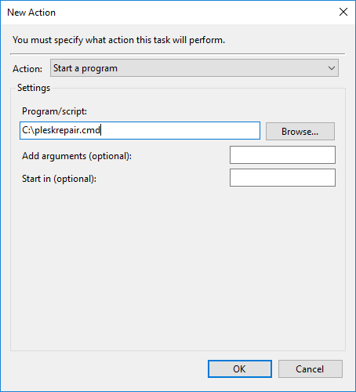Focus the Add arguments (optional) box

click(282, 155)
